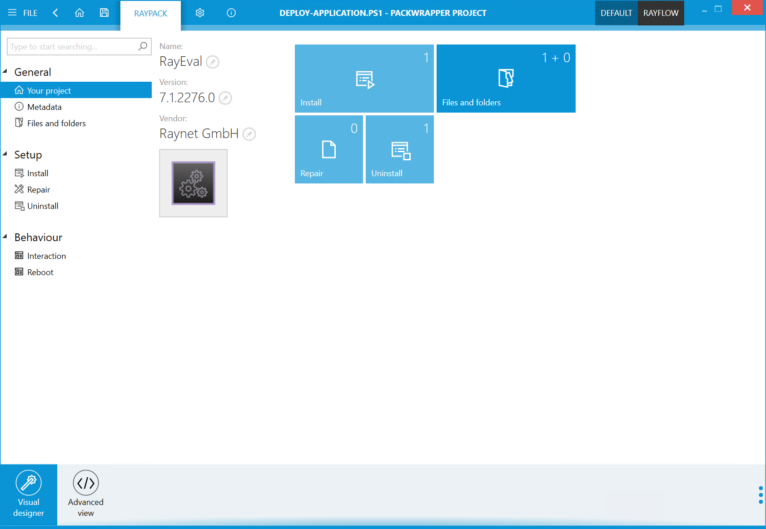Click the info icon in the top bar
766x529 pixels.
(x=231, y=13)
